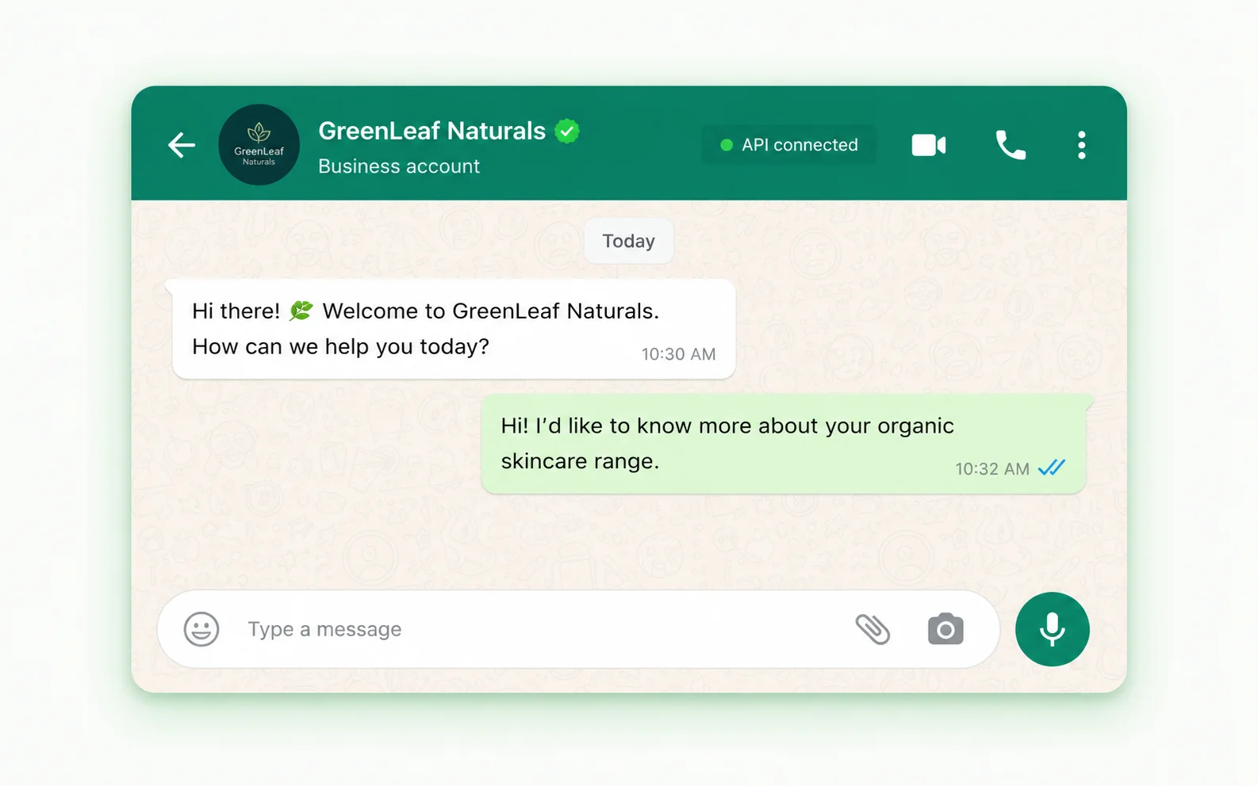The width and height of the screenshot is (1258, 786).
Task: Open the three-dot more options menu
Action: point(1081,145)
